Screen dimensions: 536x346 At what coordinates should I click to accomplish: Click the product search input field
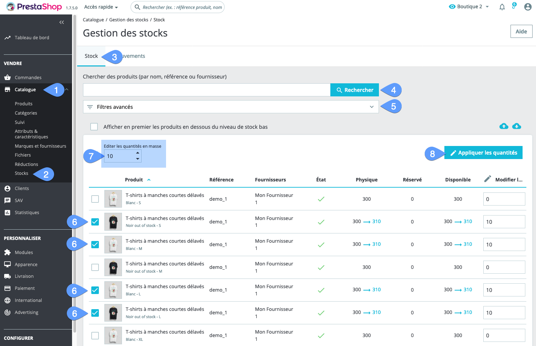207,90
